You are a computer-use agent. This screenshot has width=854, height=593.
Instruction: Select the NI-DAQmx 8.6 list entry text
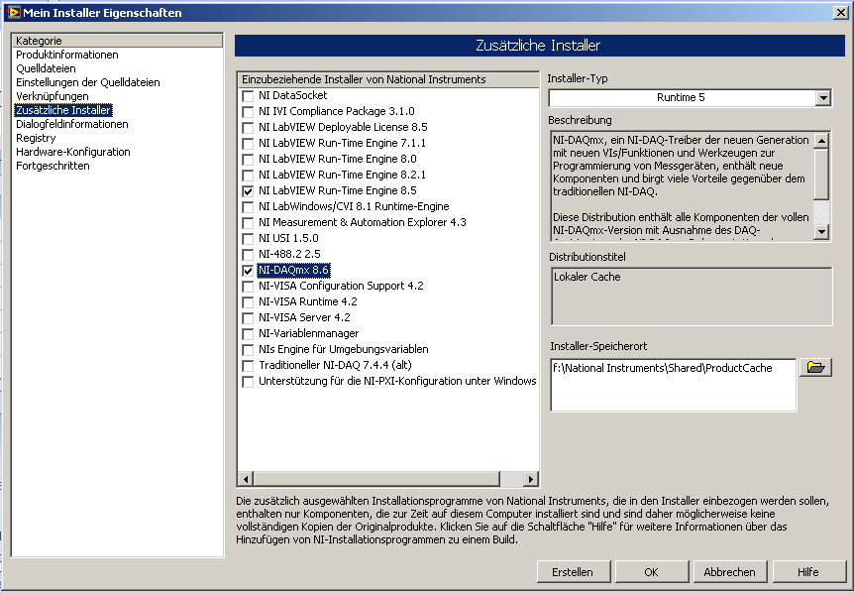tap(293, 271)
